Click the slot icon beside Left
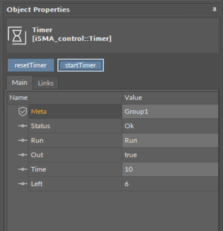 tap(23, 184)
